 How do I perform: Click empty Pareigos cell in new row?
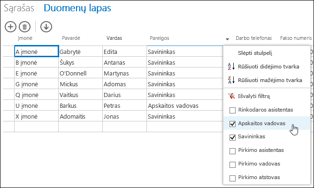click(x=185, y=127)
